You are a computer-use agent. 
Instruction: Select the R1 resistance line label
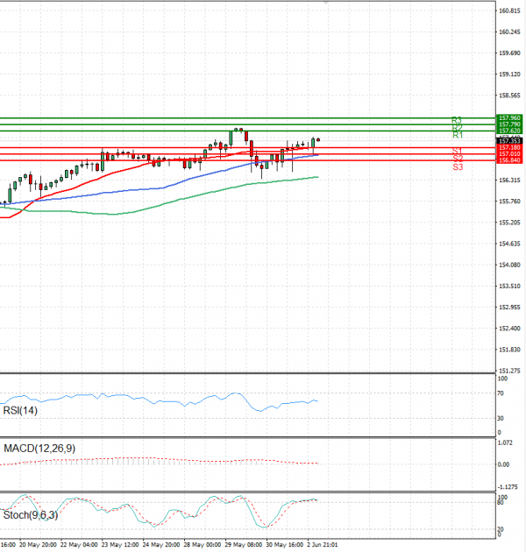(x=458, y=135)
